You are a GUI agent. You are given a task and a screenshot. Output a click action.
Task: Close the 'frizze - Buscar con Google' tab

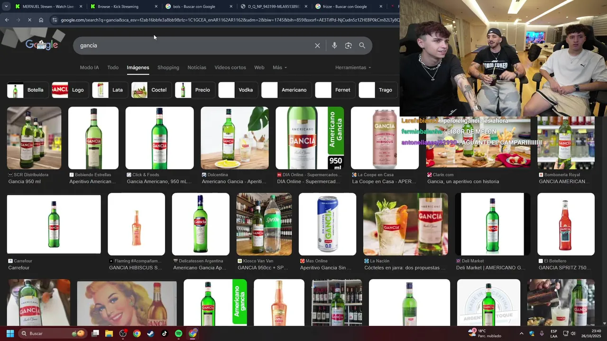click(381, 7)
